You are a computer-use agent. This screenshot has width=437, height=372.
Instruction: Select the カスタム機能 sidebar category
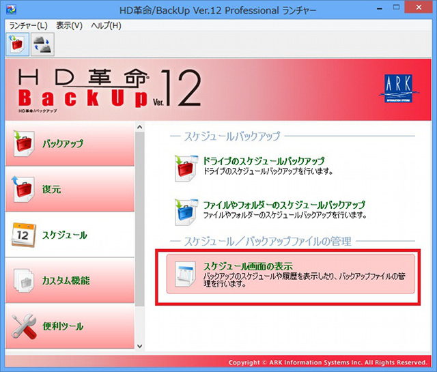click(70, 281)
